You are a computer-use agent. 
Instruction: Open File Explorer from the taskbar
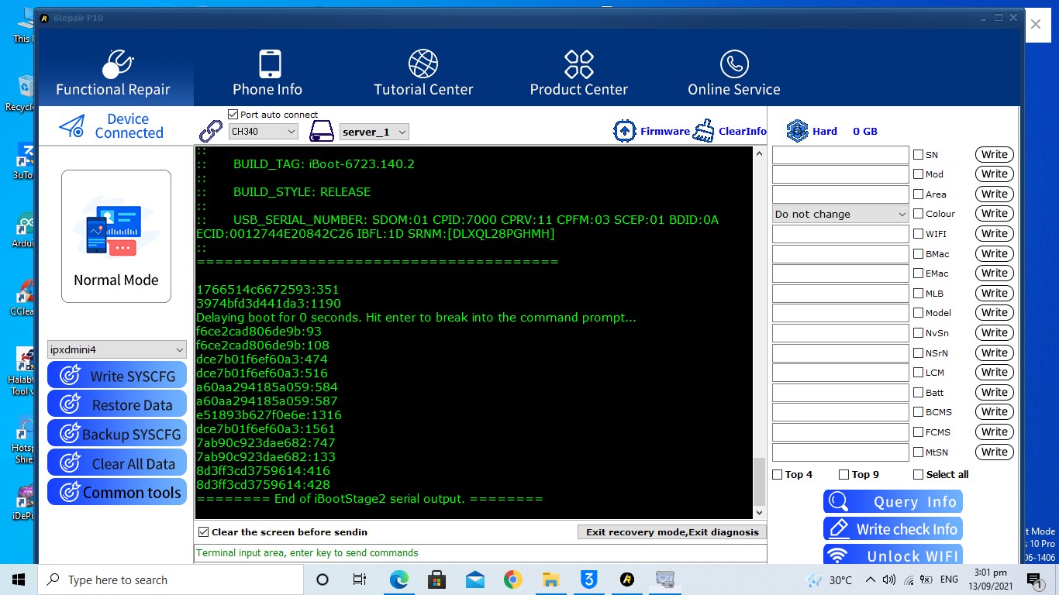pos(550,580)
